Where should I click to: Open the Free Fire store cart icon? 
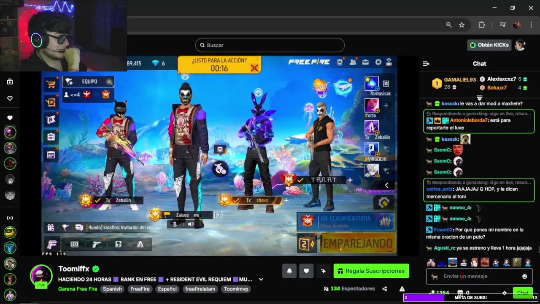(51, 84)
